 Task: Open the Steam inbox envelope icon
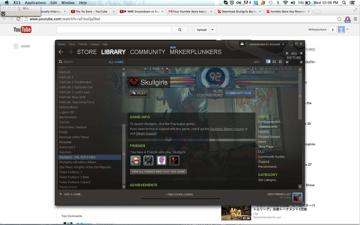tap(242, 44)
